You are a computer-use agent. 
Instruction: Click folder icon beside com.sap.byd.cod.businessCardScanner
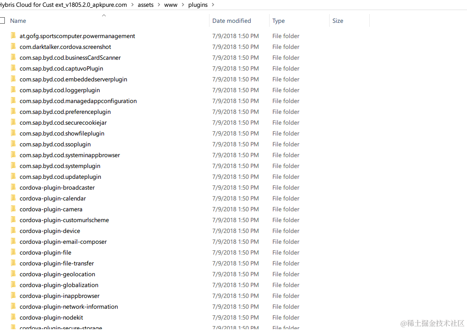13,57
